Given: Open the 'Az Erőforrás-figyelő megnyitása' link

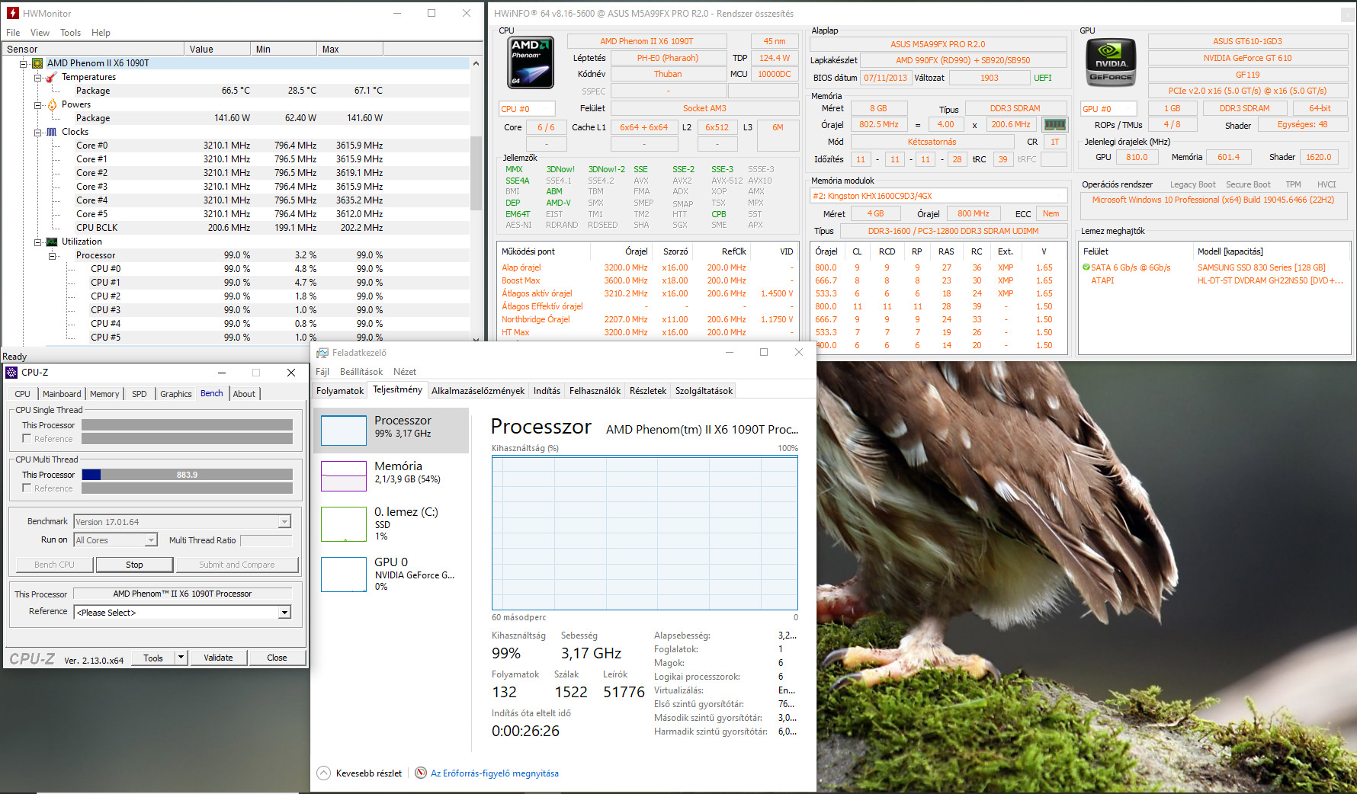Looking at the screenshot, I should (x=494, y=773).
